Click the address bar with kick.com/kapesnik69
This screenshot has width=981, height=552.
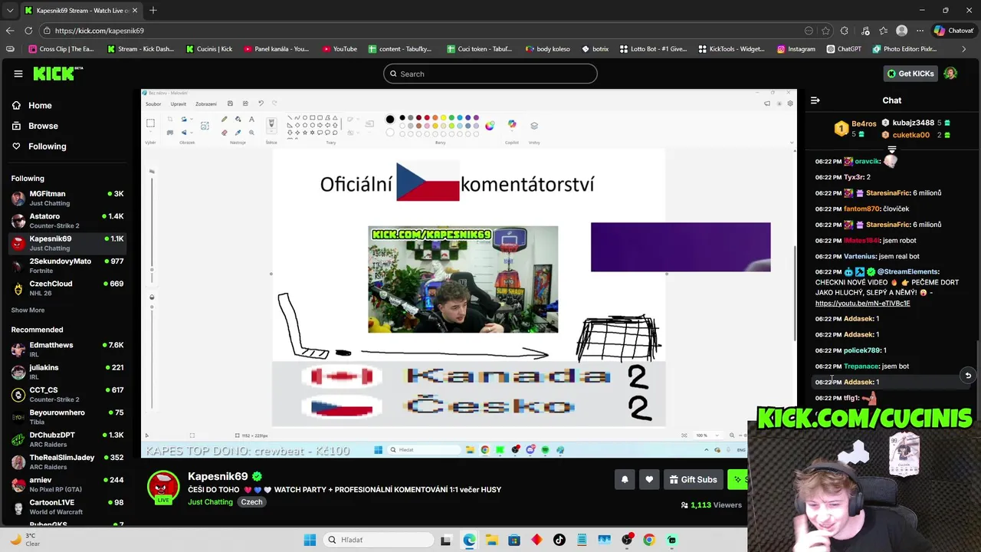422,31
